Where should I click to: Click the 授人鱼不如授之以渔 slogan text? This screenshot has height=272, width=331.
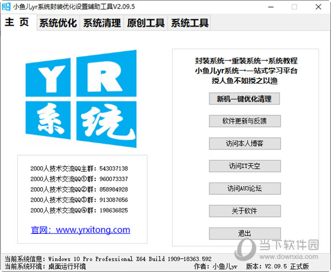(244, 81)
